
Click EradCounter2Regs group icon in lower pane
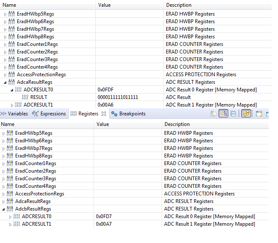pos(10,171)
